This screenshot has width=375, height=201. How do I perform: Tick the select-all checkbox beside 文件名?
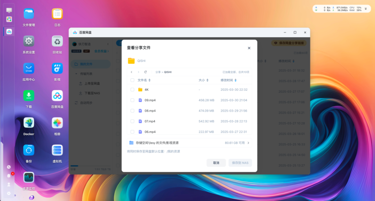click(132, 80)
